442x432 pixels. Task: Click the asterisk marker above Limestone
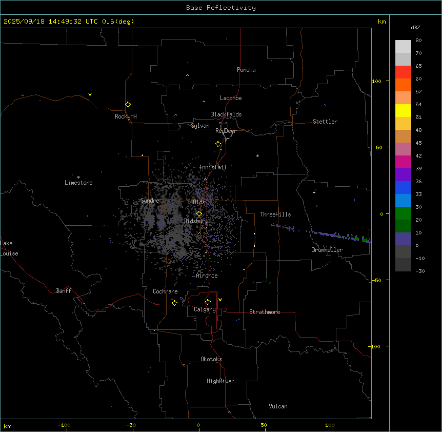point(78,177)
